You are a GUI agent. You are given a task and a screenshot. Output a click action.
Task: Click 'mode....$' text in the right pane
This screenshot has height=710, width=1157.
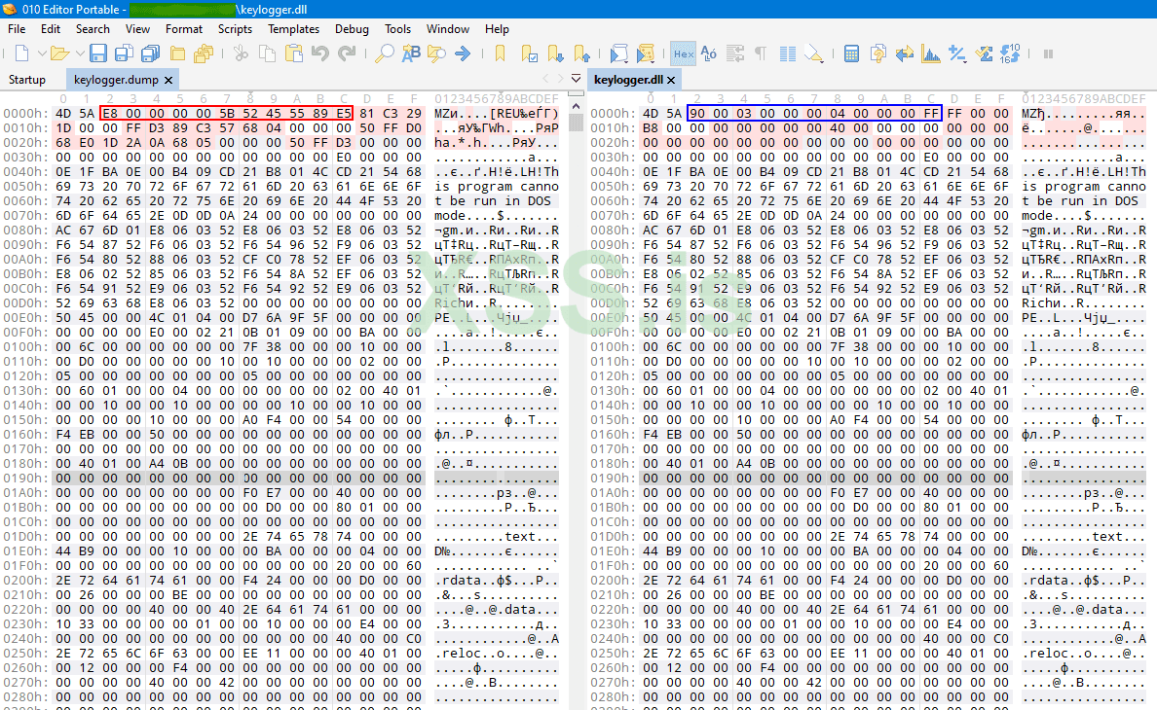coord(1057,215)
